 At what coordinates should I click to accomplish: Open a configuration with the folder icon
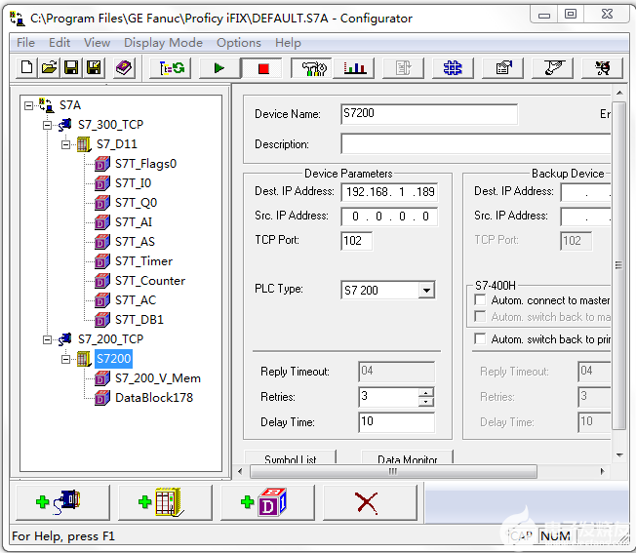[x=49, y=67]
